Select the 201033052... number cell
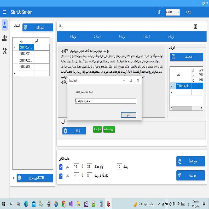209x209 pixels. click(27, 60)
